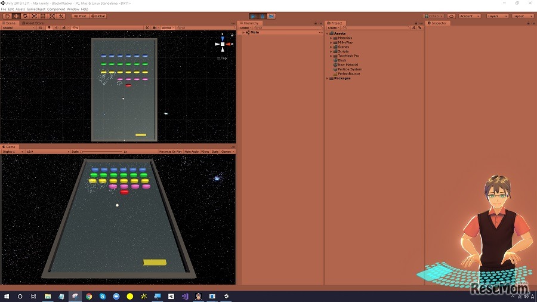Select the Project tab

pos(335,23)
